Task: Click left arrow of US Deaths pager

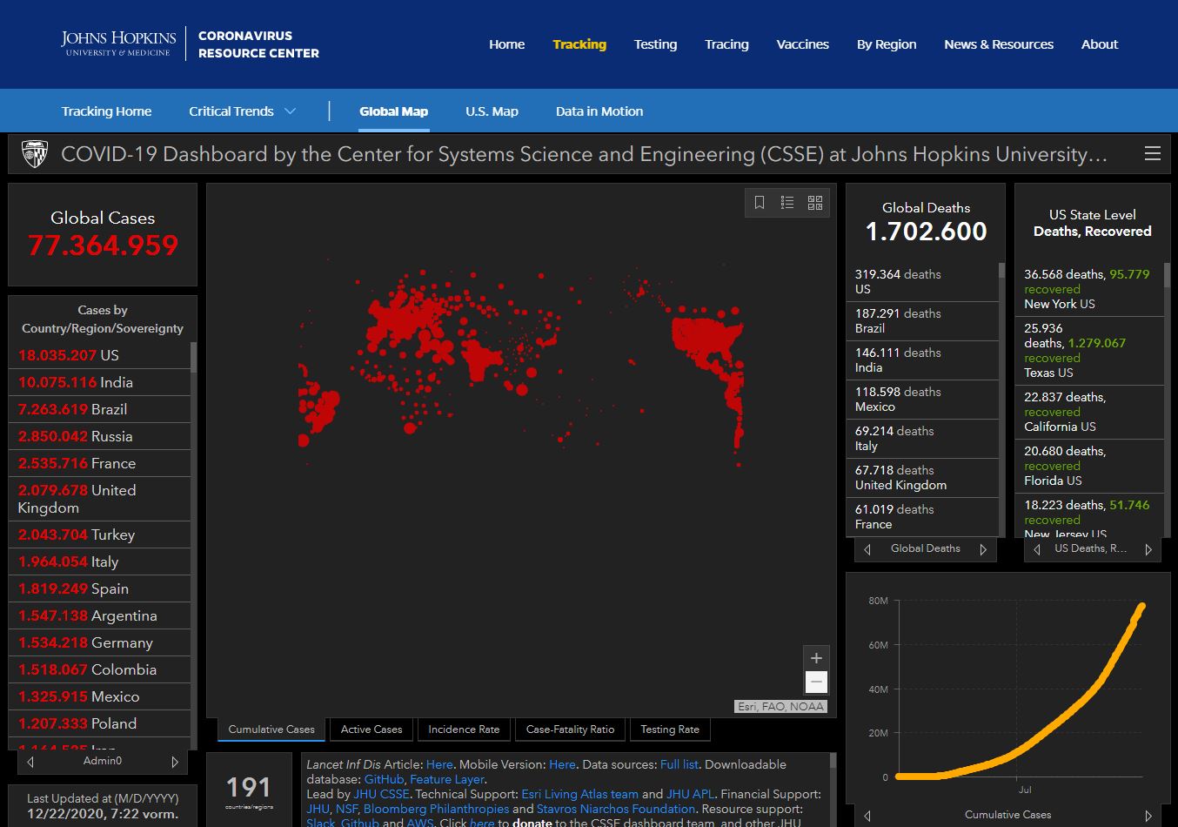Action: point(1036,549)
